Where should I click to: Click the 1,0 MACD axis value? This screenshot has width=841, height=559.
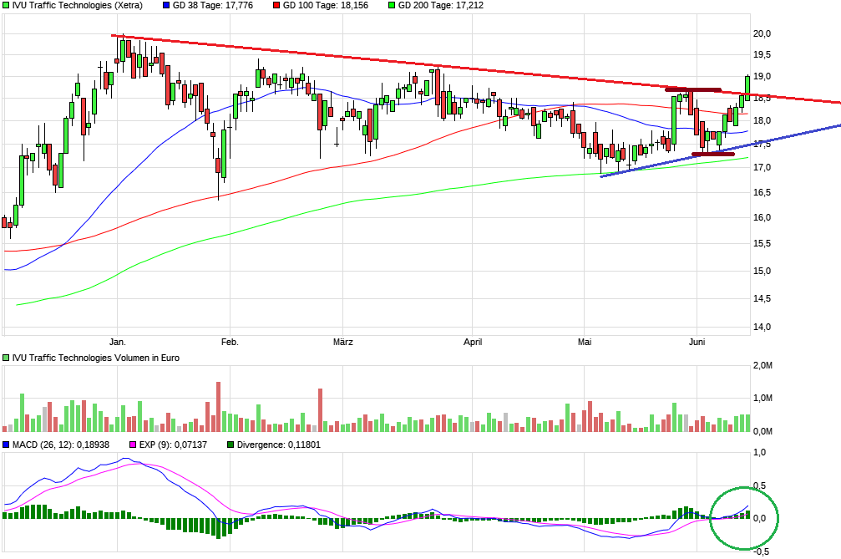click(x=760, y=453)
